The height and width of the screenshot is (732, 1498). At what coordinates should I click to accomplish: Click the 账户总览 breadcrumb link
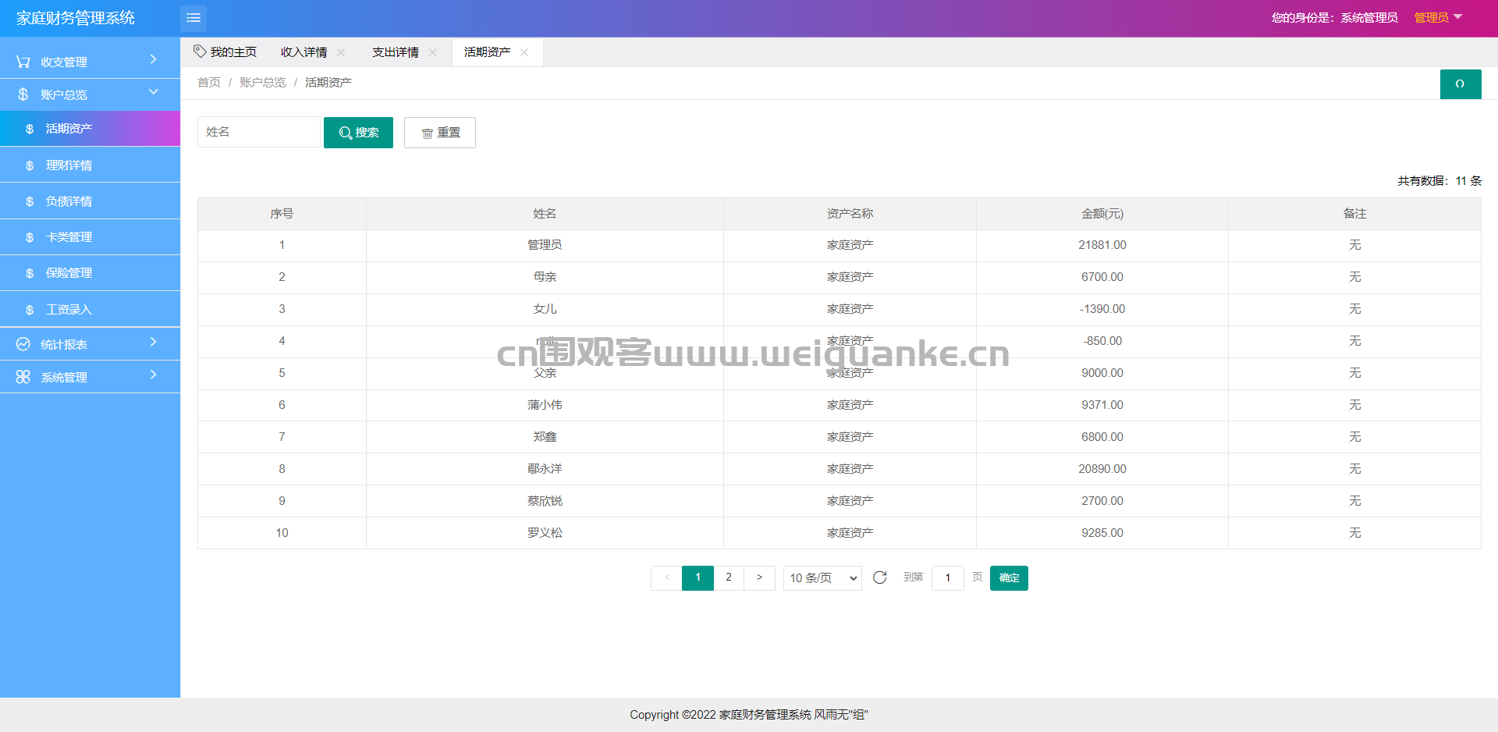pyautogui.click(x=263, y=83)
